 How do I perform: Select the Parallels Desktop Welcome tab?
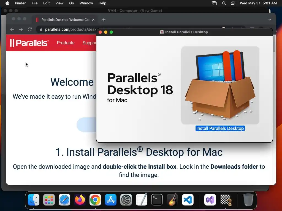pyautogui.click(x=65, y=20)
